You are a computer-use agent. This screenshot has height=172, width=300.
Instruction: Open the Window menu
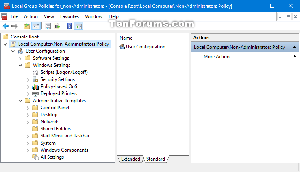[x=94, y=16]
